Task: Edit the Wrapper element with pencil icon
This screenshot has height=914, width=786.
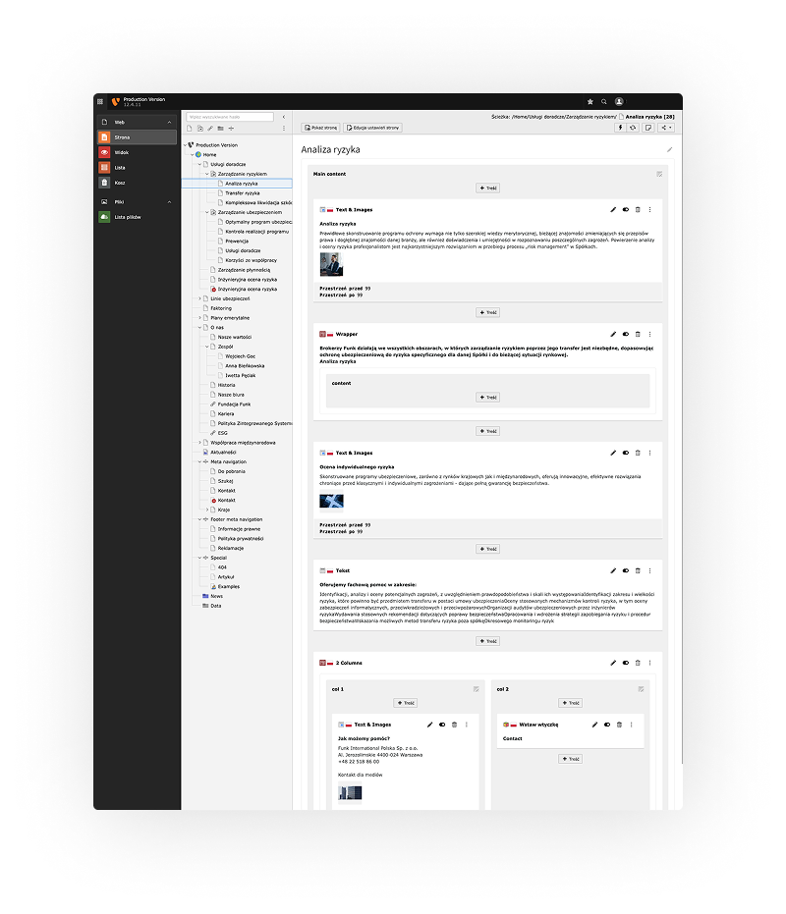Action: pyautogui.click(x=613, y=334)
